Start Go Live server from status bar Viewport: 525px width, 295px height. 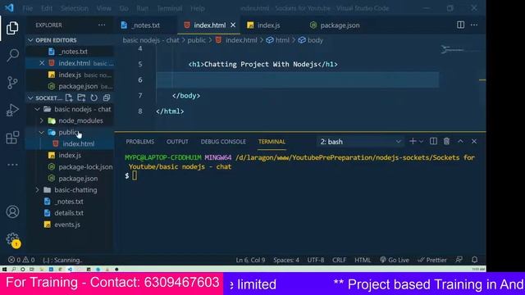(x=395, y=260)
